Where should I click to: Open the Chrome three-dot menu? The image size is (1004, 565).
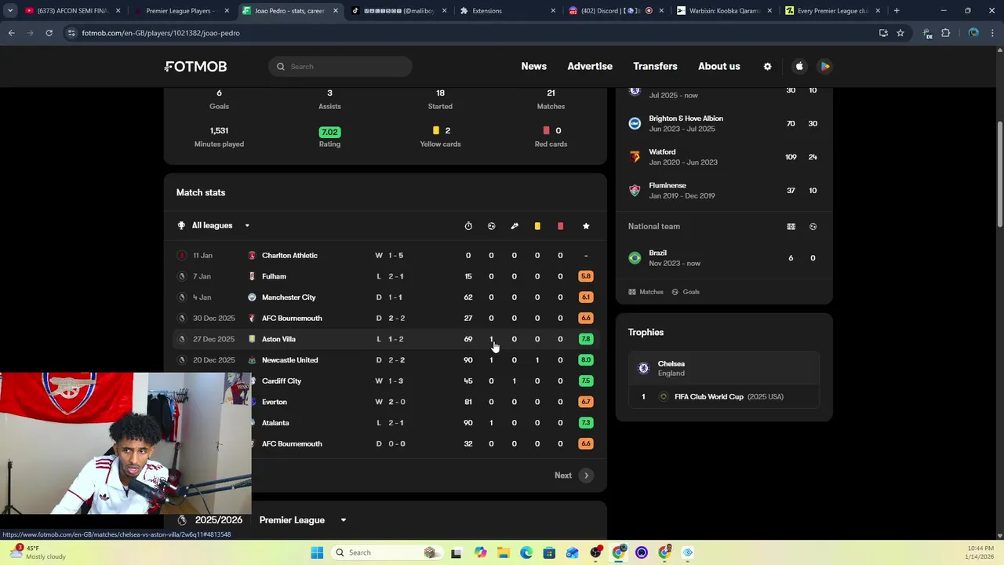[x=993, y=33]
